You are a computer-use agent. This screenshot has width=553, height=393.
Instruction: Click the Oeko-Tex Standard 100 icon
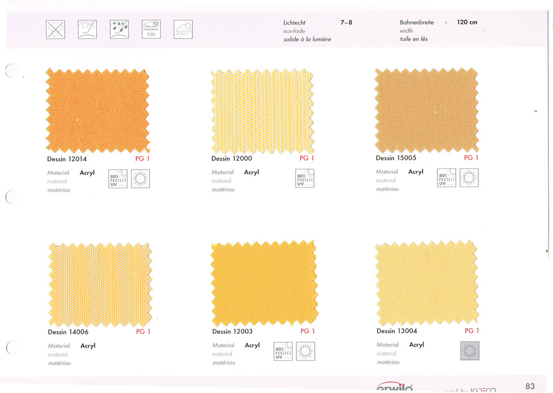[151, 29]
